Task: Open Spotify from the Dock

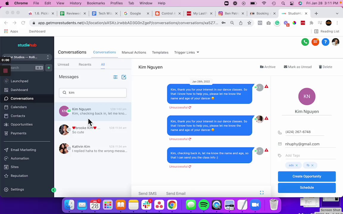Action: (x=204, y=205)
